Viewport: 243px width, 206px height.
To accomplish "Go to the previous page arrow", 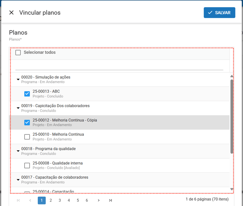I will tap(30, 200).
